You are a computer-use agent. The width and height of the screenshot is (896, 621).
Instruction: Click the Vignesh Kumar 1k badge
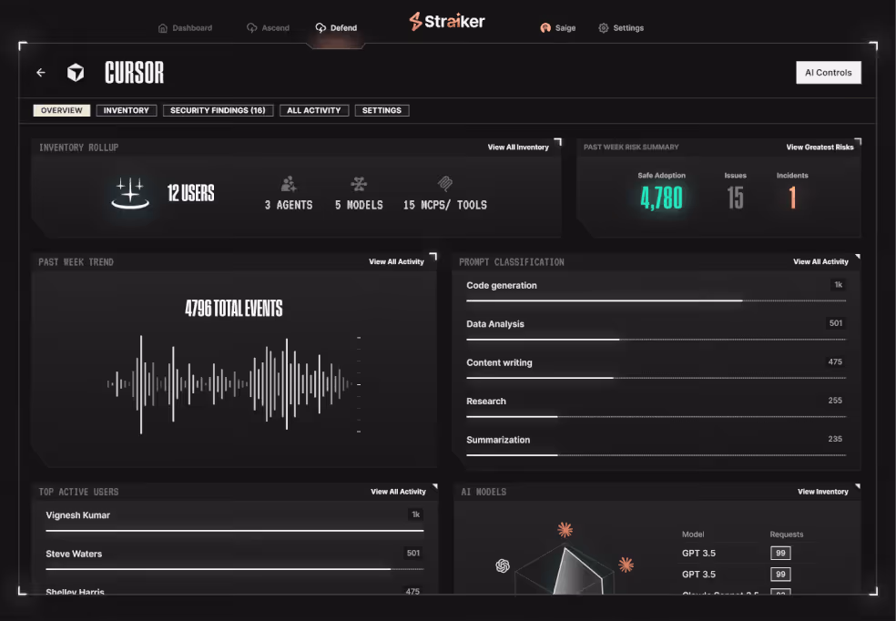click(416, 514)
